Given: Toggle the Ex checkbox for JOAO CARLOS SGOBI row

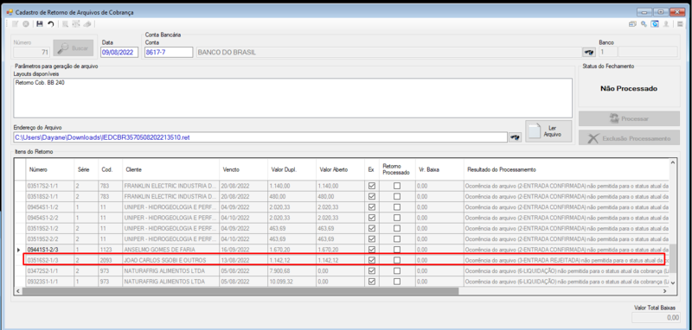Looking at the screenshot, I should coord(372,260).
